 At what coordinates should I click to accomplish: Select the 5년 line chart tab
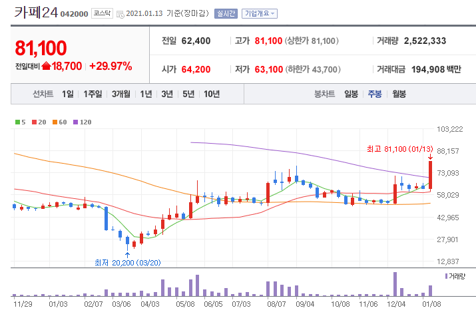[188, 94]
